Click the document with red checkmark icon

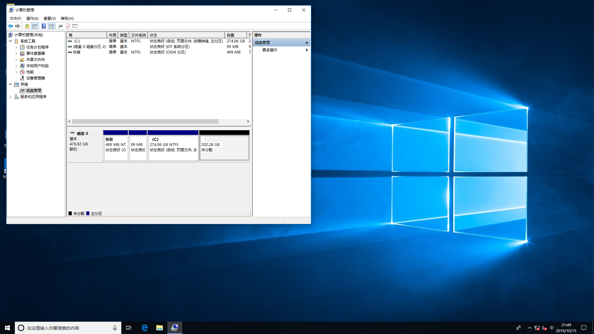(x=68, y=26)
